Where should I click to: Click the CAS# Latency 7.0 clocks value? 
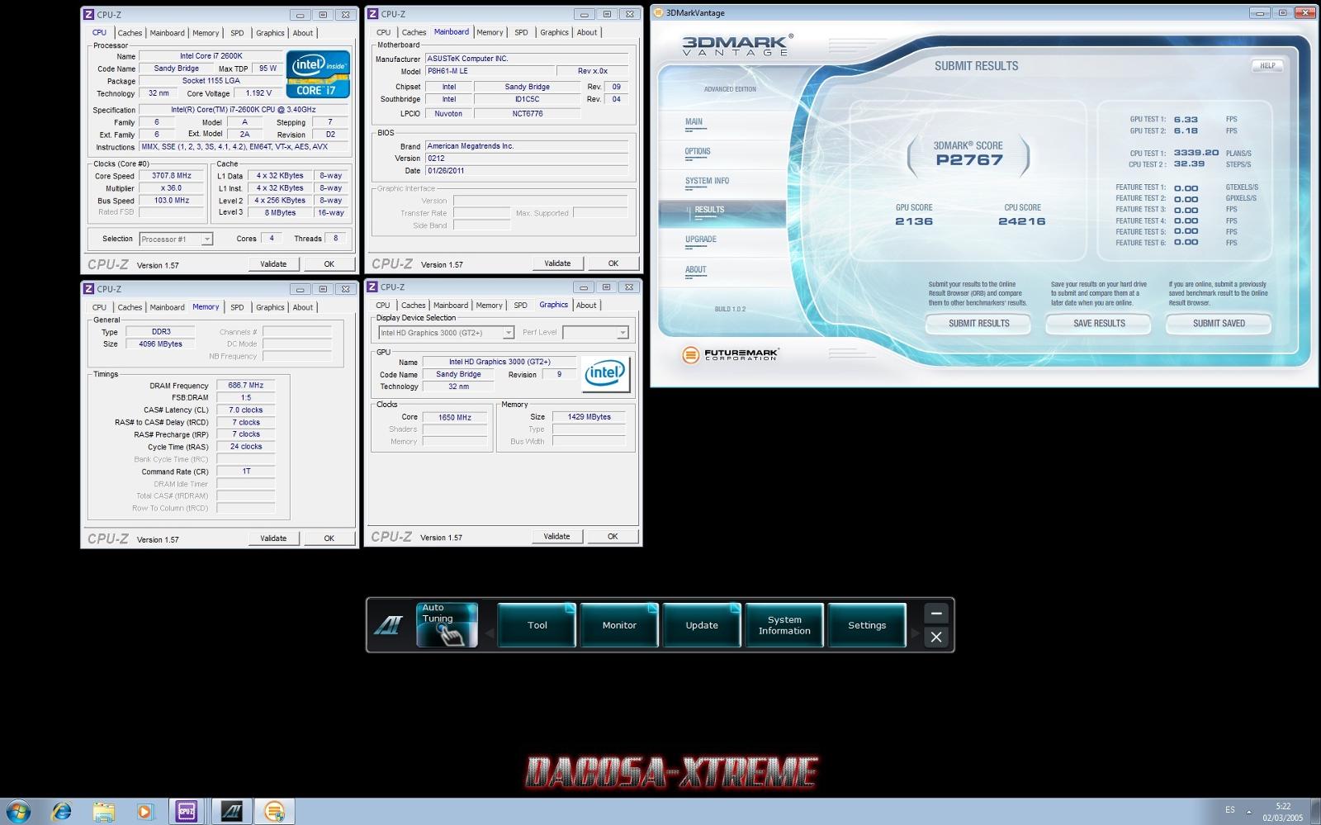point(246,410)
